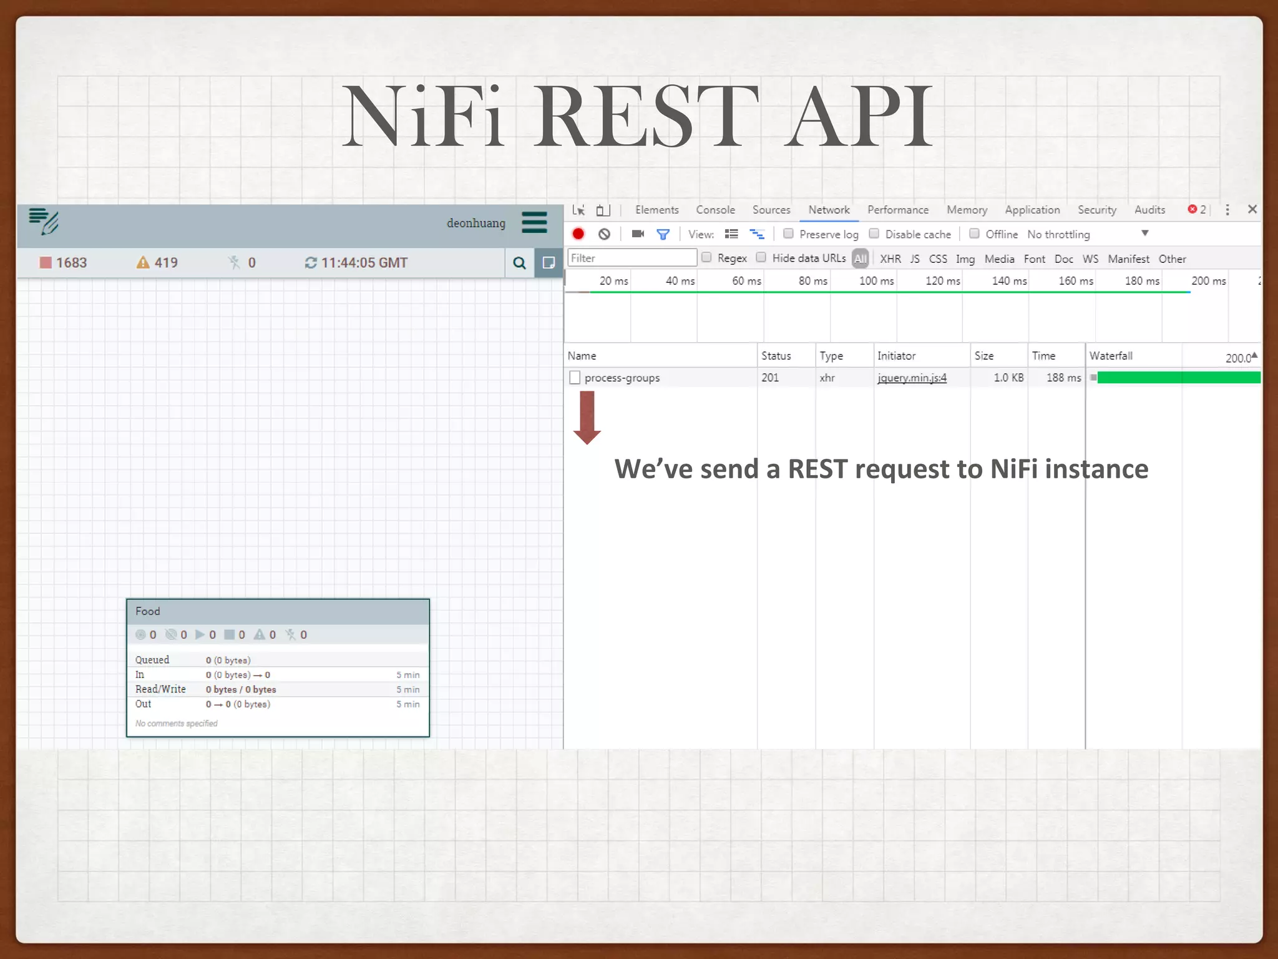Click not-transmitting ports icon in Food group
Image resolution: width=1278 pixels, height=959 pixels.
(x=171, y=634)
